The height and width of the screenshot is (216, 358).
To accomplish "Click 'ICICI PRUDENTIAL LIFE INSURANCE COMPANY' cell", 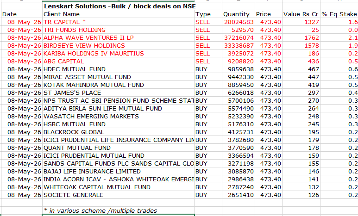I will click(118, 140).
